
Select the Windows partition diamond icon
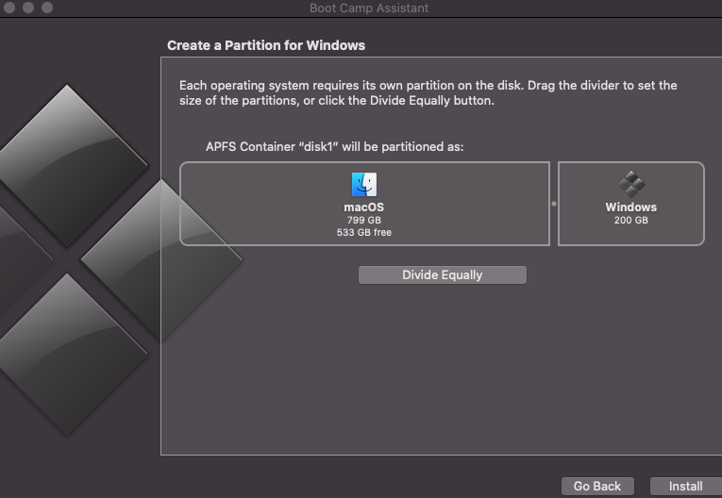631,184
